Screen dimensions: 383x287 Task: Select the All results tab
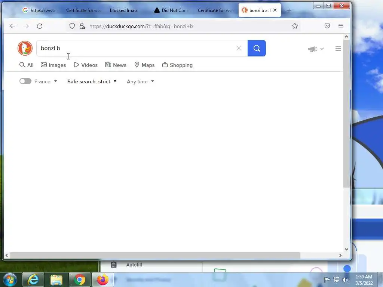click(27, 65)
